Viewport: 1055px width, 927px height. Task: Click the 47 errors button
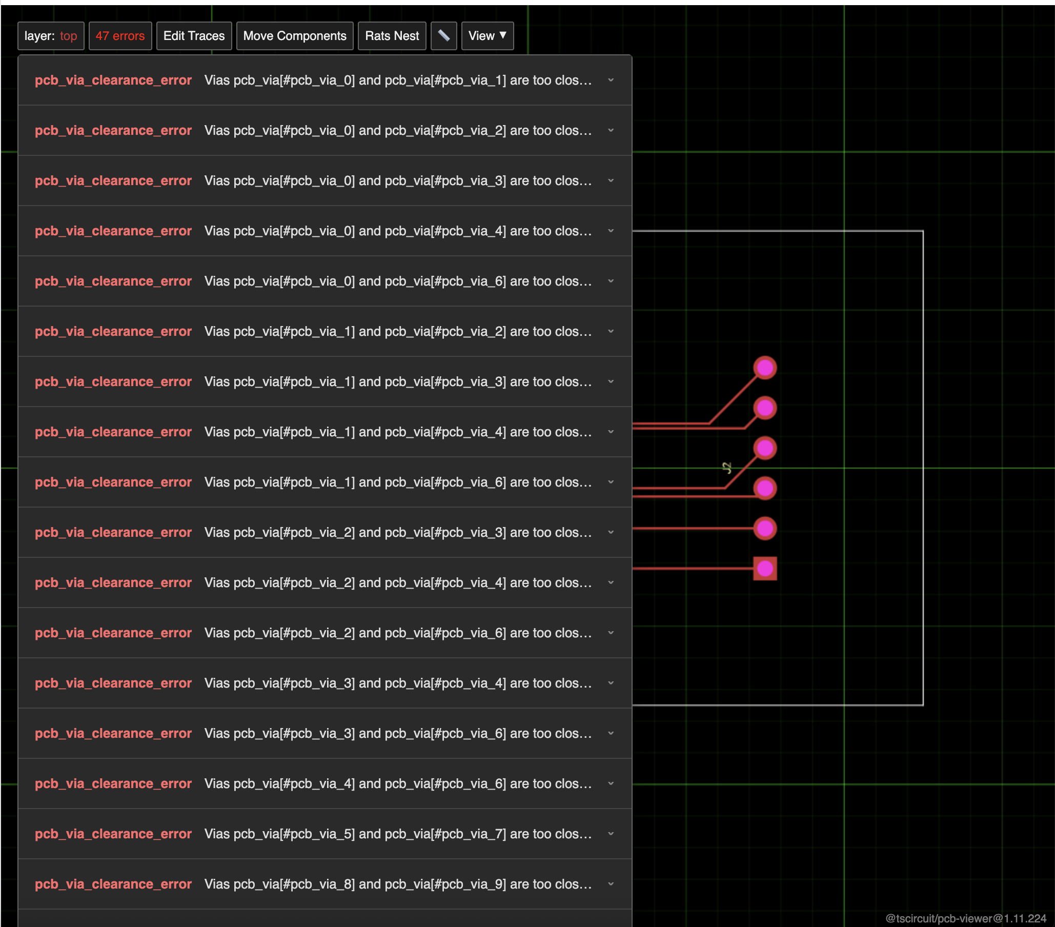click(120, 35)
